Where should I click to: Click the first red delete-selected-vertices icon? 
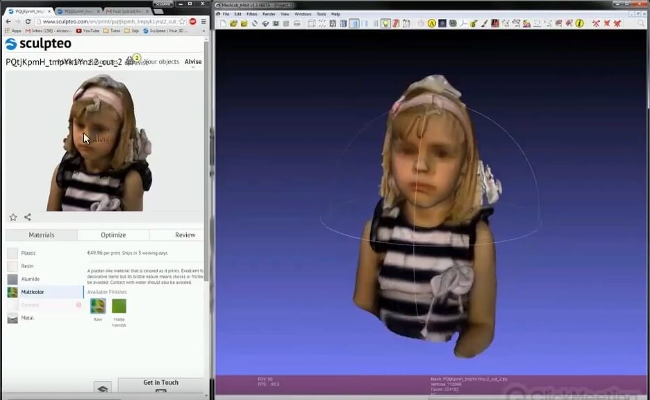pos(596,24)
